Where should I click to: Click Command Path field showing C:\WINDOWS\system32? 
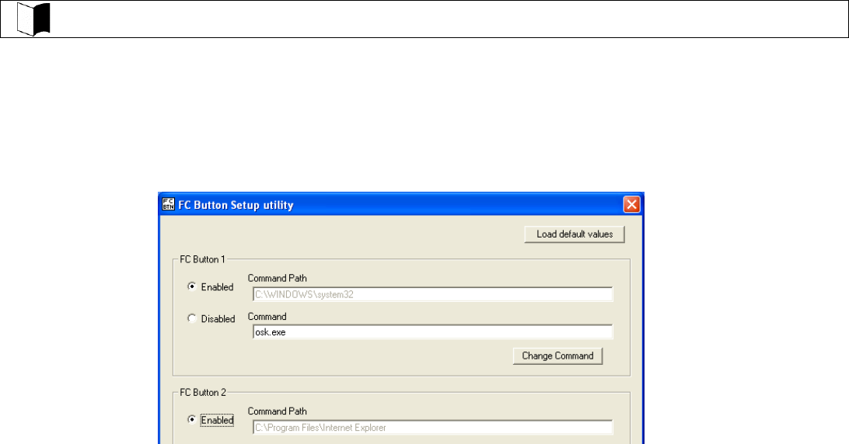tap(432, 295)
